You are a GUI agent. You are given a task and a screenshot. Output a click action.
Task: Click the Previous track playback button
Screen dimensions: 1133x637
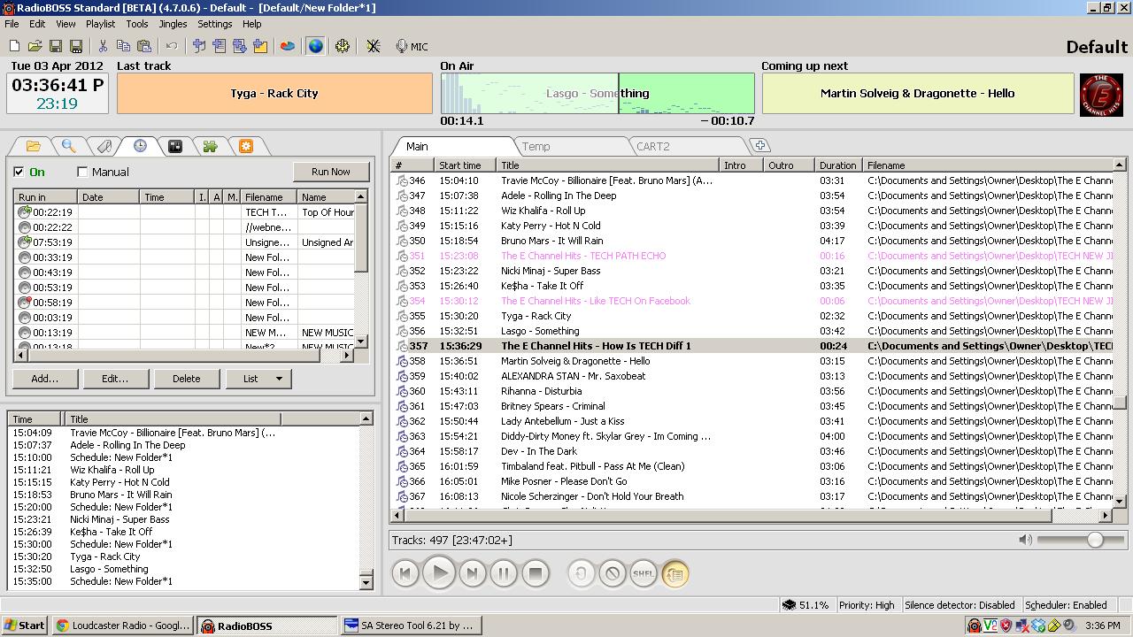click(405, 573)
